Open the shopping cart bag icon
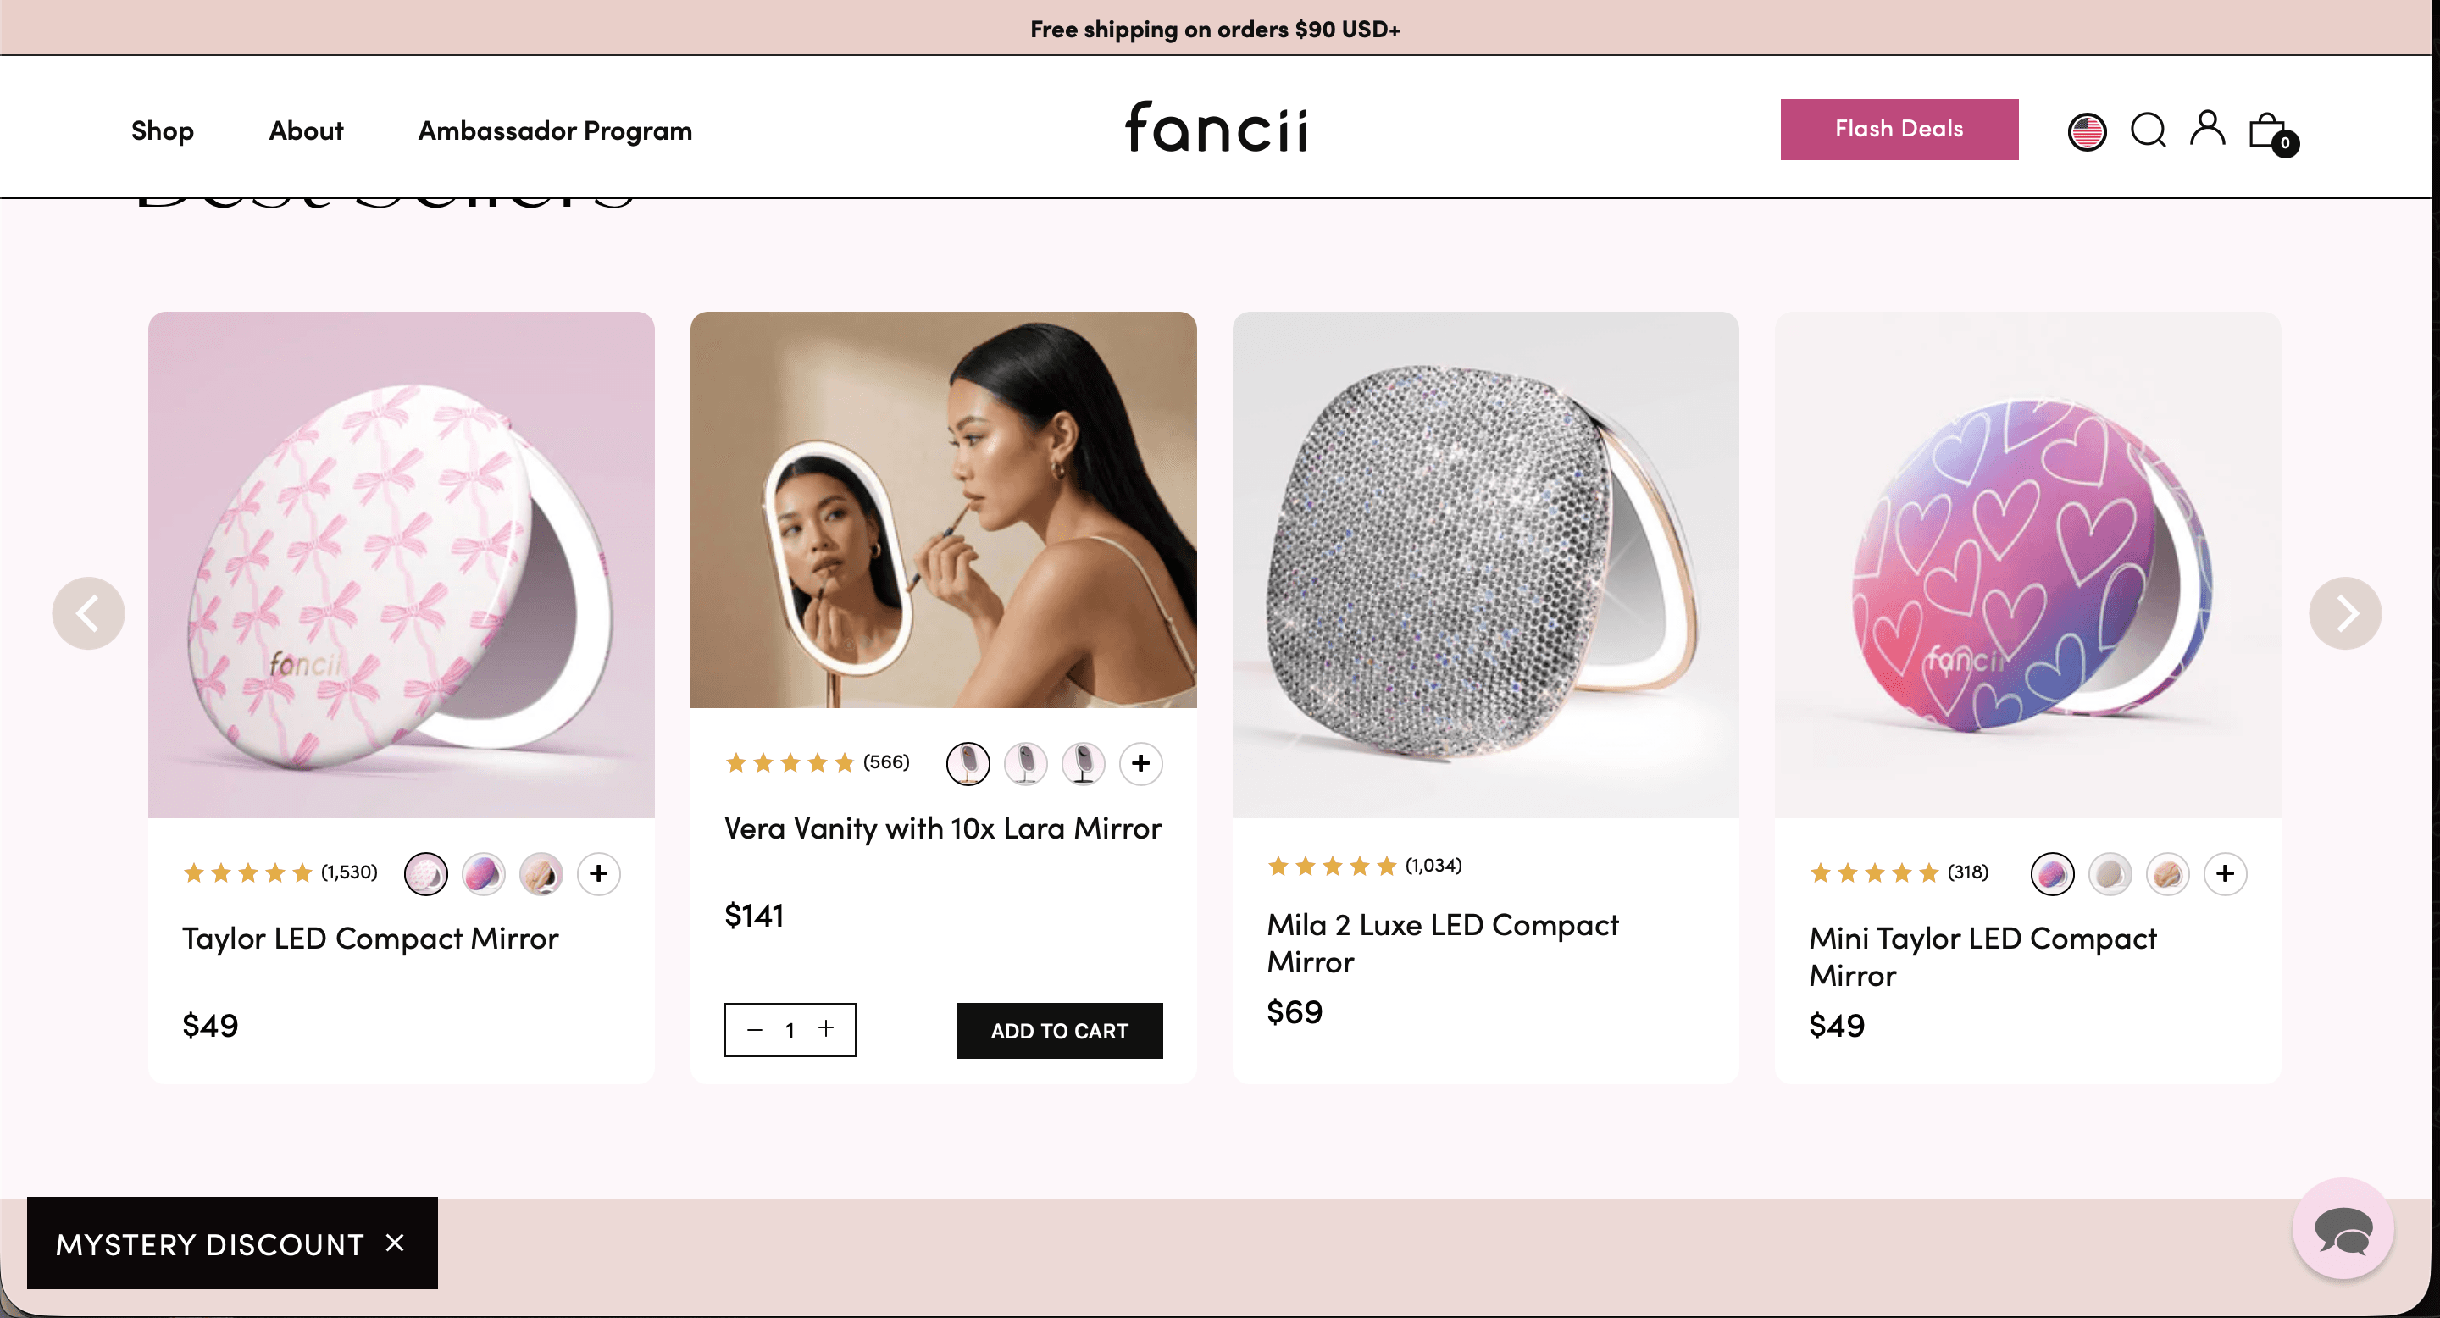2440x1318 pixels. pos(2270,132)
